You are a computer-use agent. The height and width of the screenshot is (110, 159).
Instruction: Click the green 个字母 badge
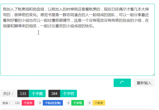pos(78,103)
